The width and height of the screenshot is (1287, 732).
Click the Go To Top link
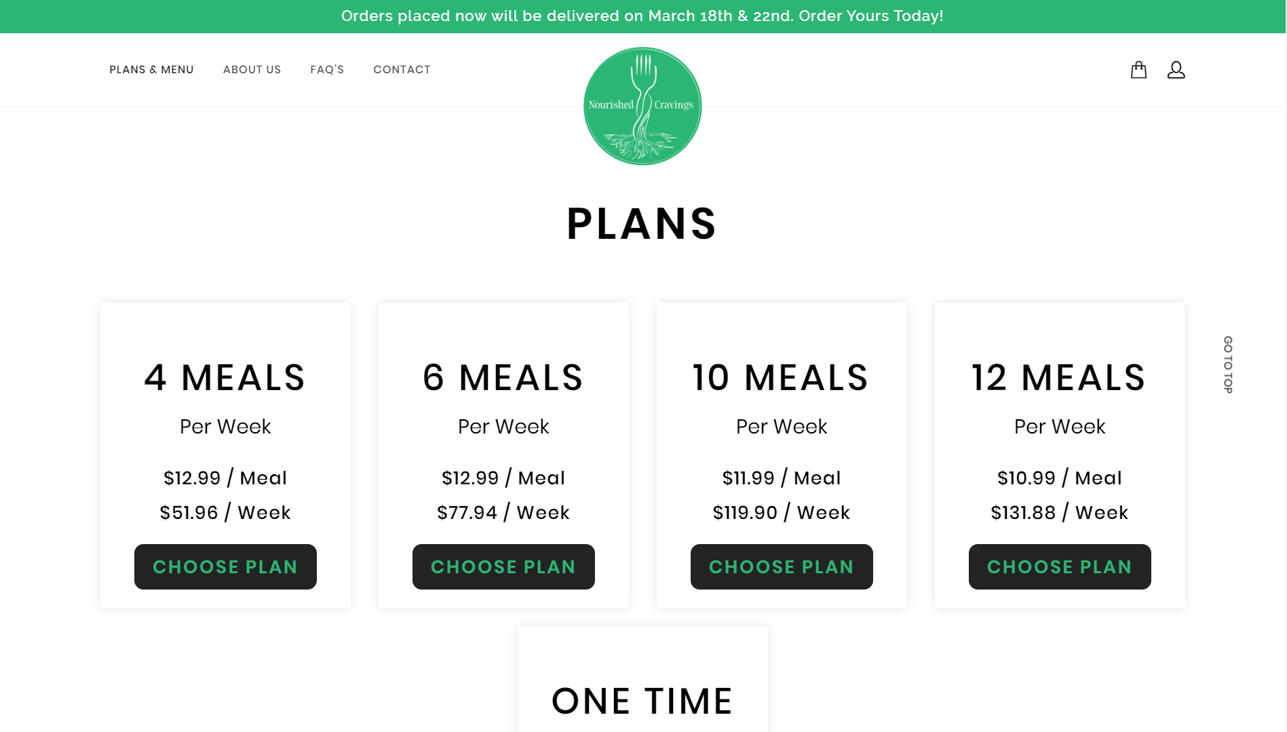1228,364
